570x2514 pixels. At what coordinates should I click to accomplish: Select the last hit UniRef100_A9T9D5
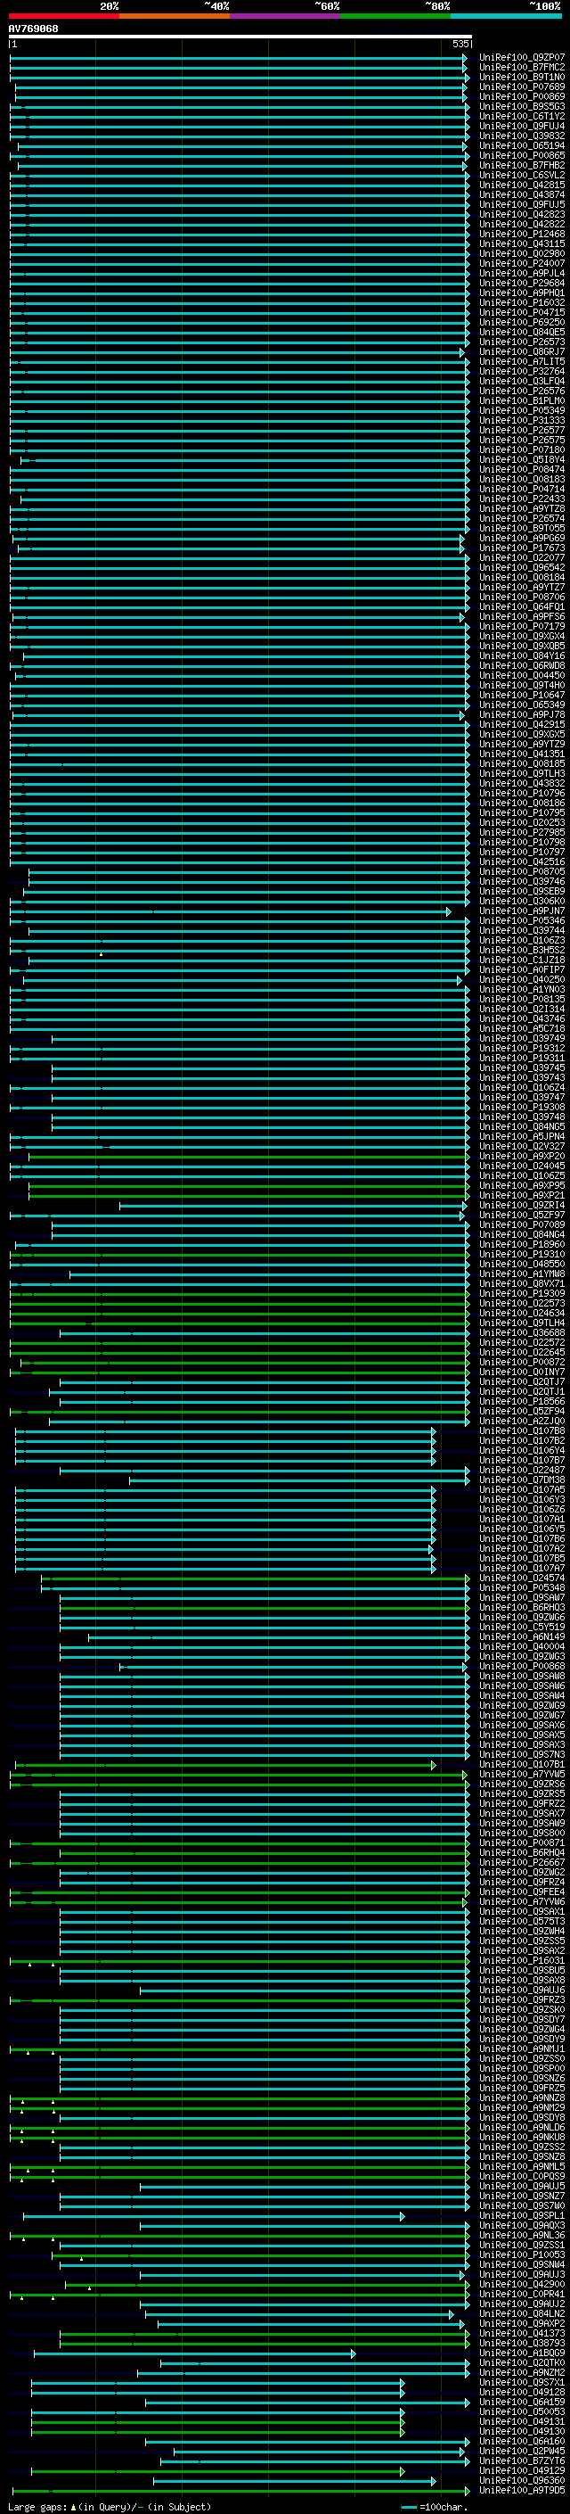coord(521,2490)
